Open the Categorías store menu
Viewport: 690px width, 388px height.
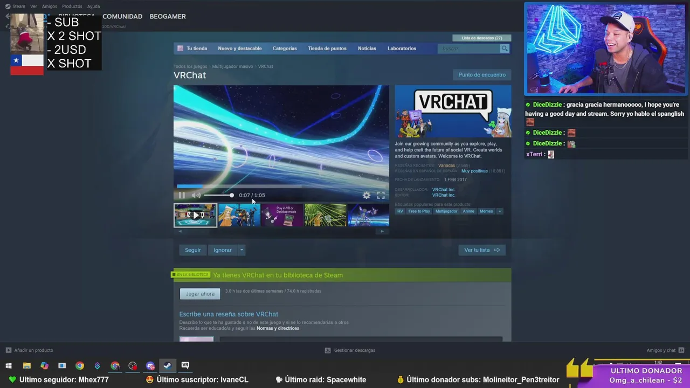pos(285,48)
